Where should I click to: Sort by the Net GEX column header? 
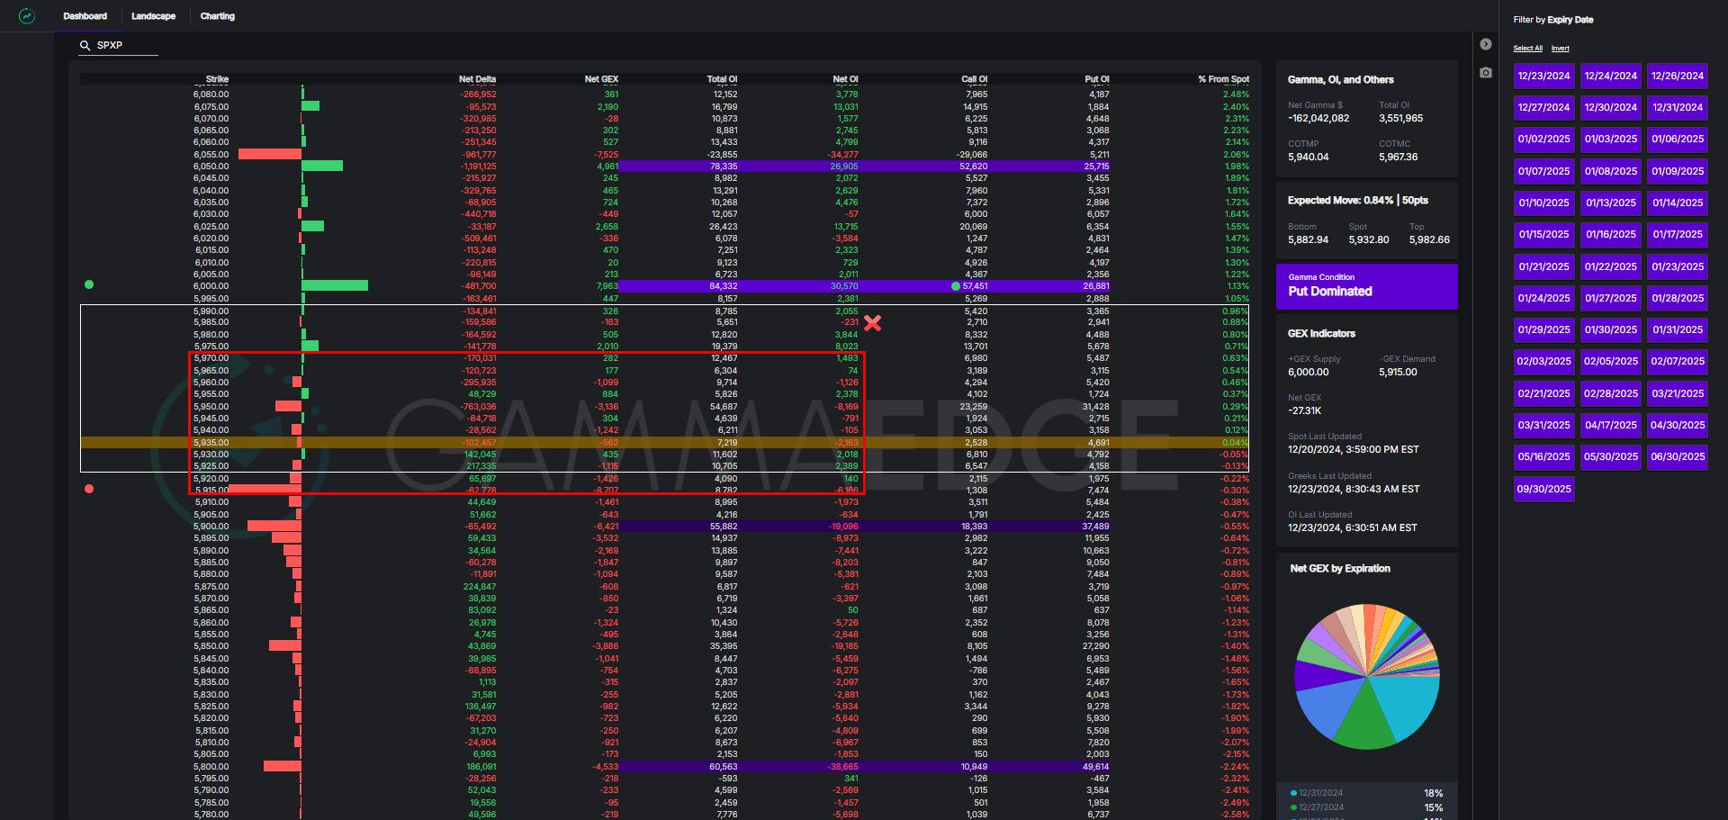[x=600, y=79]
